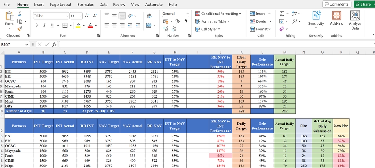
Task: Apply Comma Style format
Action: click(x=186, y=21)
